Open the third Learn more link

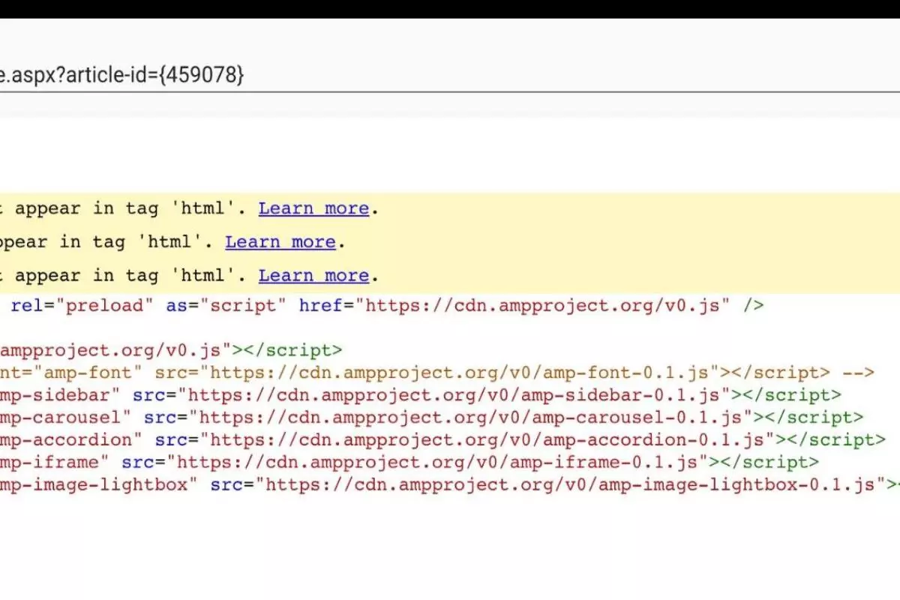tap(314, 276)
